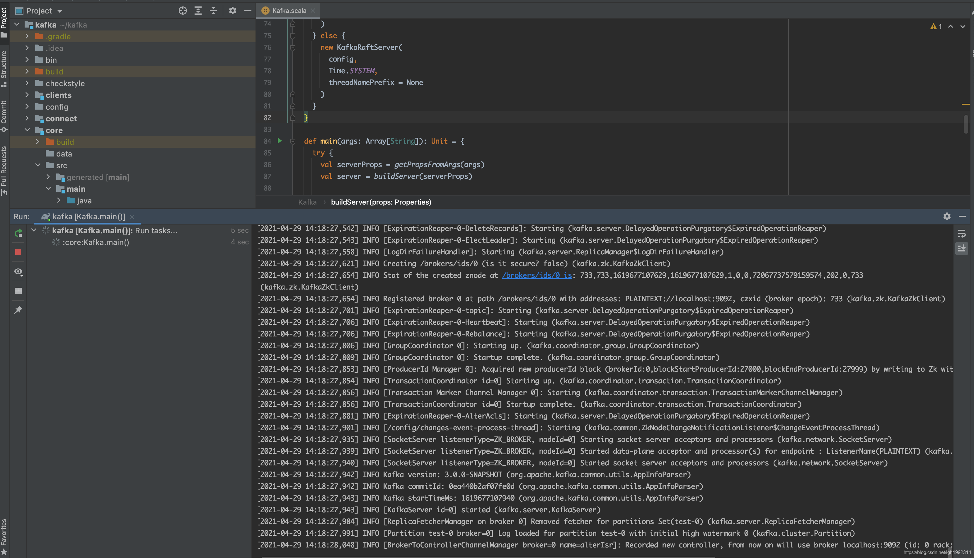Screen dimensions: 974x558
Task: Toggle scroll to end of console
Action: tap(962, 249)
